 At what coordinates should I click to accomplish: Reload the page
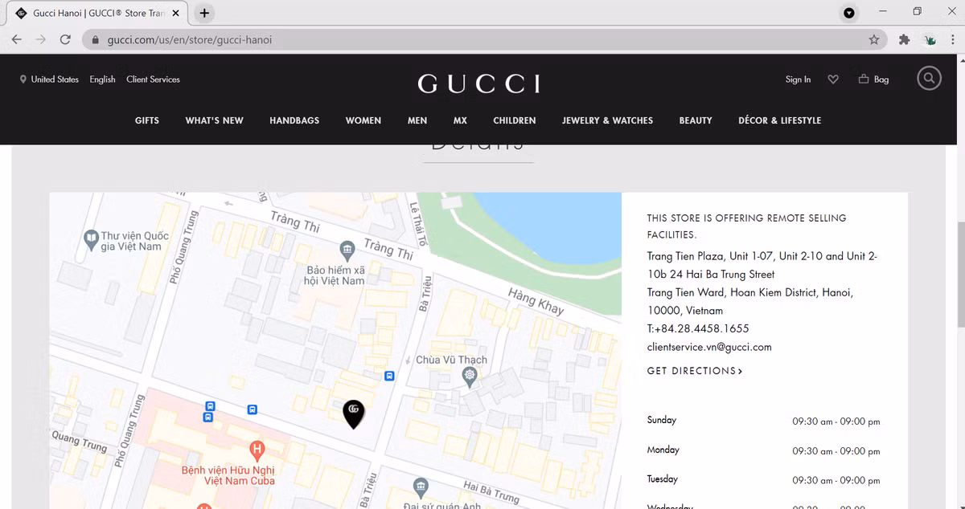pos(65,39)
